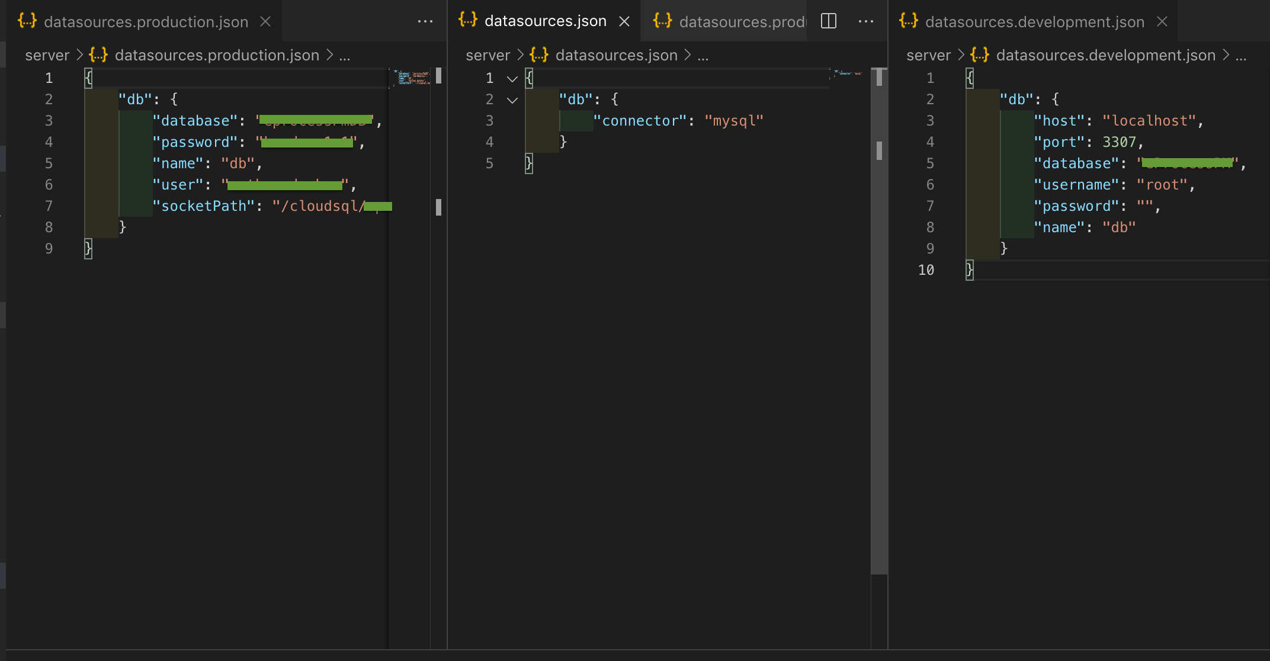Open More Actions menu in left editor group
The height and width of the screenshot is (661, 1270).
(x=425, y=21)
